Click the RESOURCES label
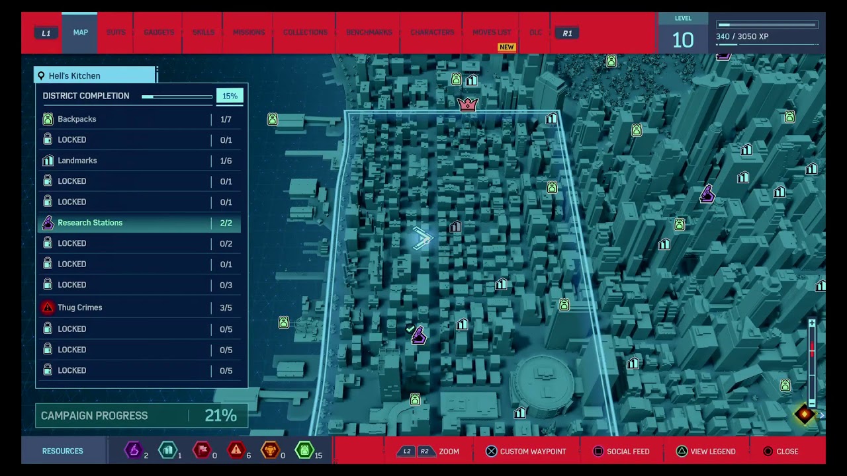The height and width of the screenshot is (476, 847). [x=63, y=452]
